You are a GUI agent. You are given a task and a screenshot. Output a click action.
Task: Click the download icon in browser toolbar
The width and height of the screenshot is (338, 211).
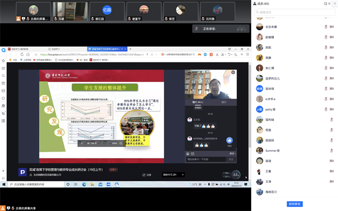pyautogui.click(x=217, y=55)
